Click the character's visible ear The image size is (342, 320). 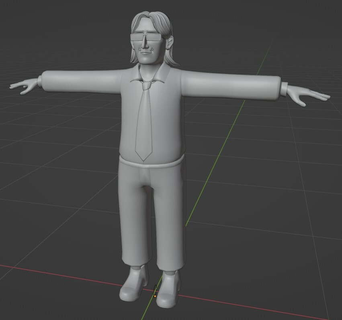tap(168, 42)
